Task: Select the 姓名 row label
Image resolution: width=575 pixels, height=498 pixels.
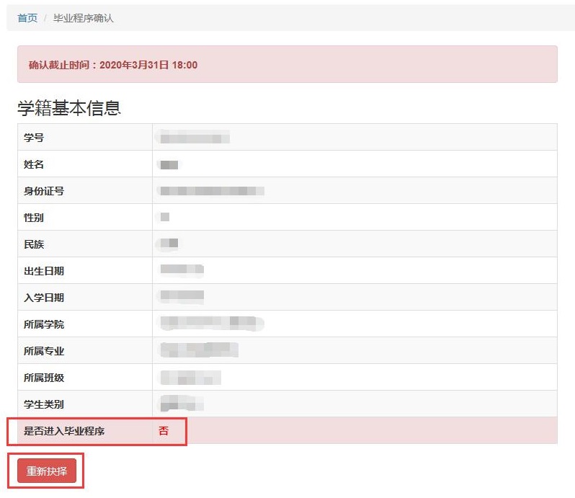Action: coord(34,164)
